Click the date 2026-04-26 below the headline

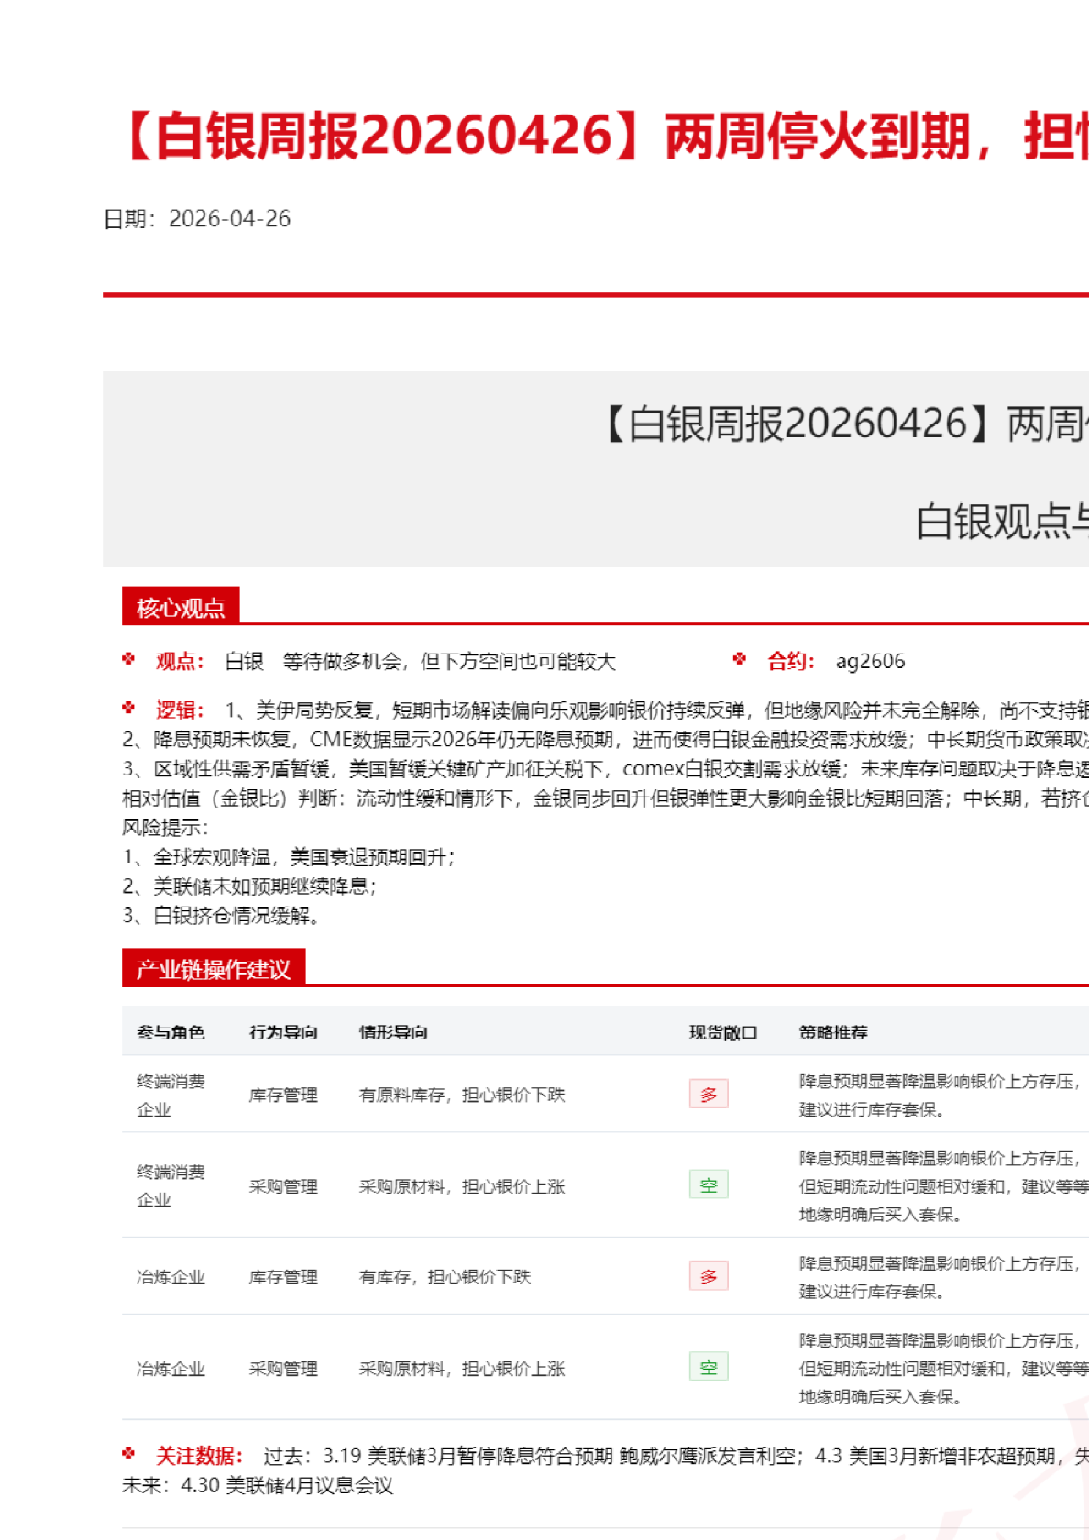click(229, 219)
